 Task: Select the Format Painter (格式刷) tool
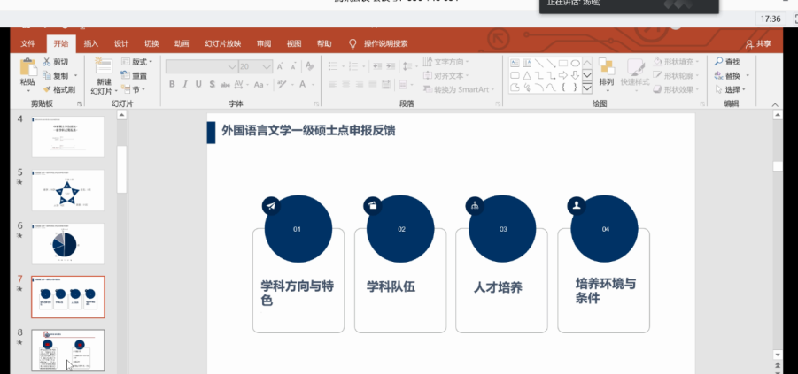[x=47, y=89]
